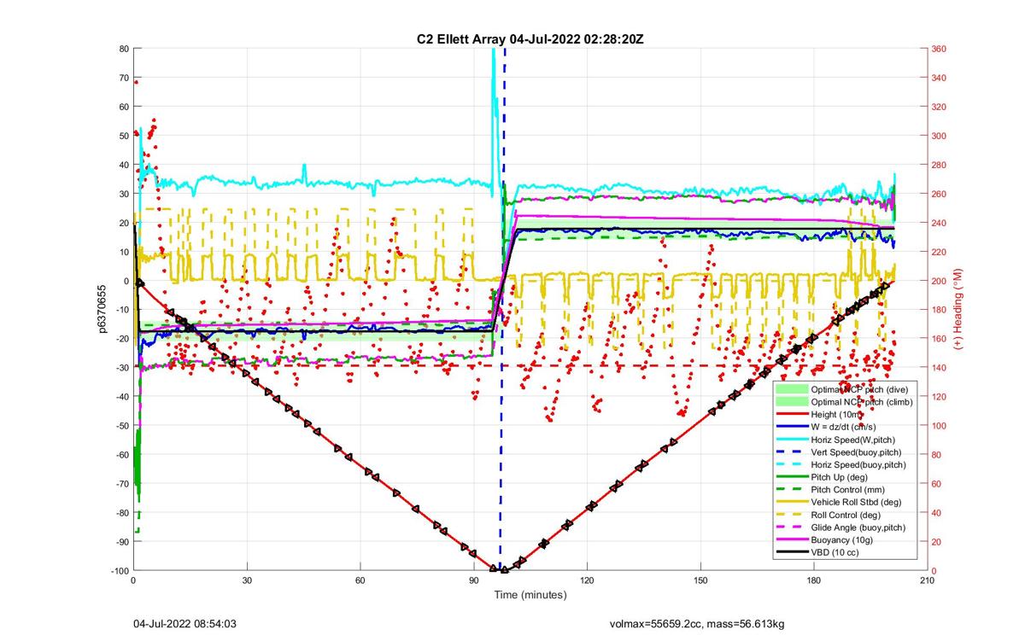Click the right axis tick label '260'
The image size is (1025, 641).
point(940,194)
